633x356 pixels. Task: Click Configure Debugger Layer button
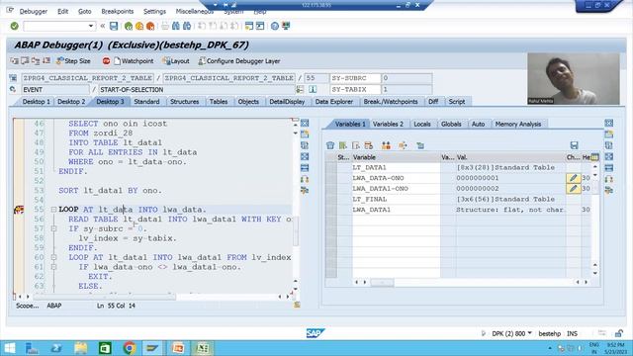point(239,61)
